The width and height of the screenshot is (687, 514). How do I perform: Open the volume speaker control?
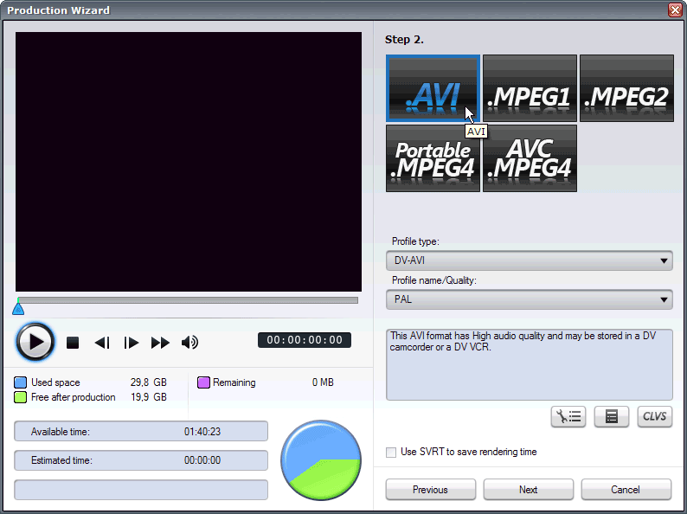189,342
